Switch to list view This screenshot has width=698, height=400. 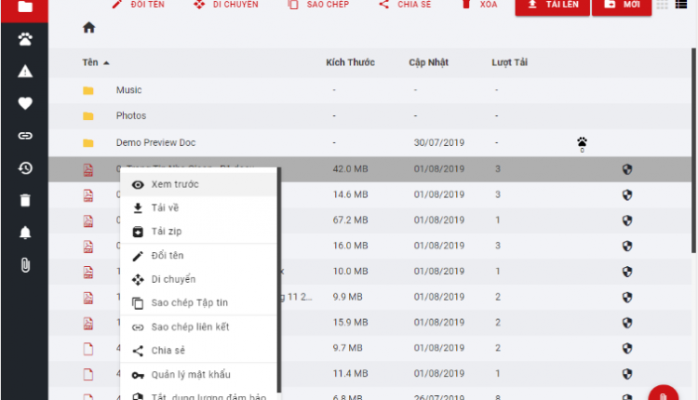[x=681, y=5]
